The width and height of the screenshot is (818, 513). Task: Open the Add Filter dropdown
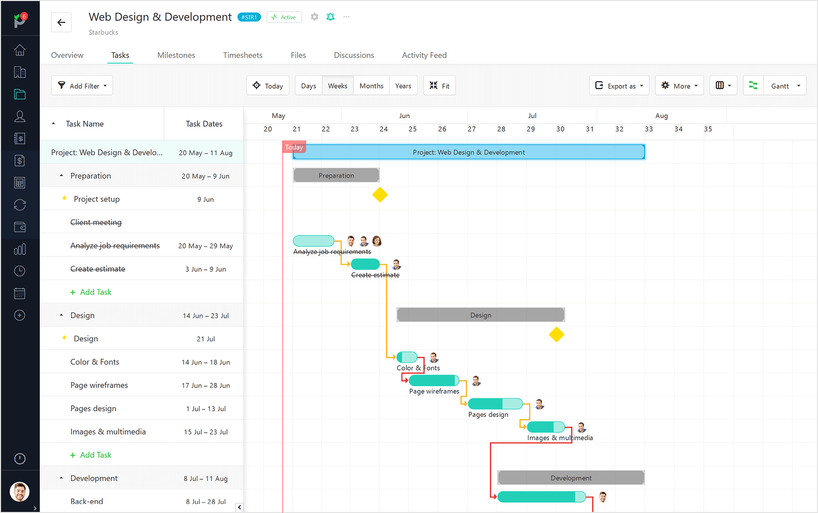coord(82,85)
